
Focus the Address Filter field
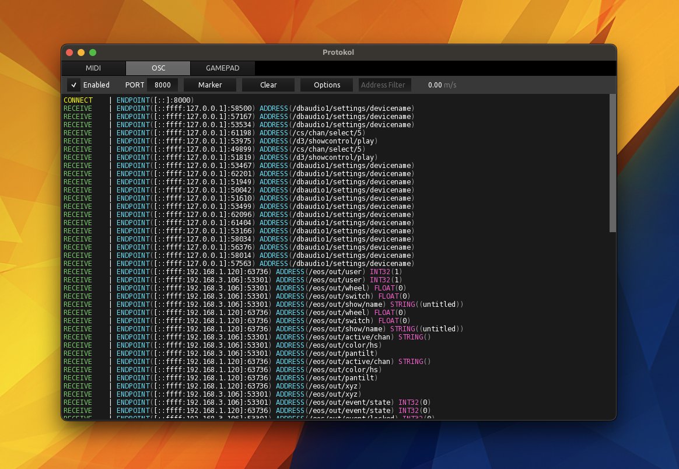tap(384, 85)
